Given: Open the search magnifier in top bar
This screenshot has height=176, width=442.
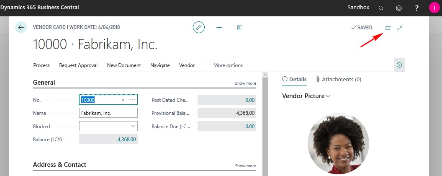Looking at the screenshot, I should click(381, 8).
